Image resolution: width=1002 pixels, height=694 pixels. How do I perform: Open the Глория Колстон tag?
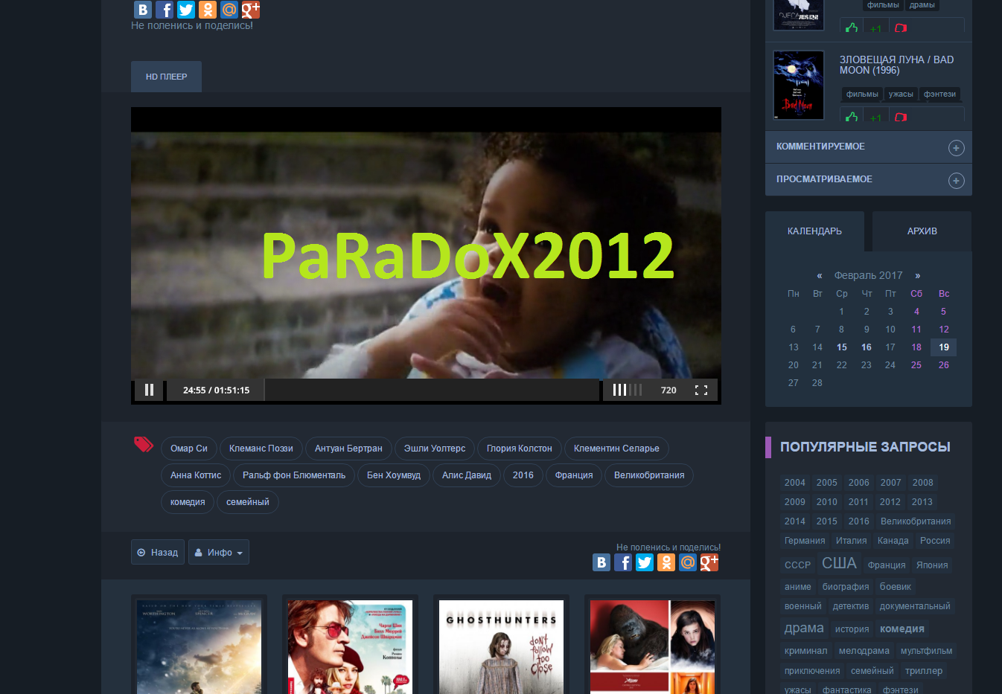[520, 449]
